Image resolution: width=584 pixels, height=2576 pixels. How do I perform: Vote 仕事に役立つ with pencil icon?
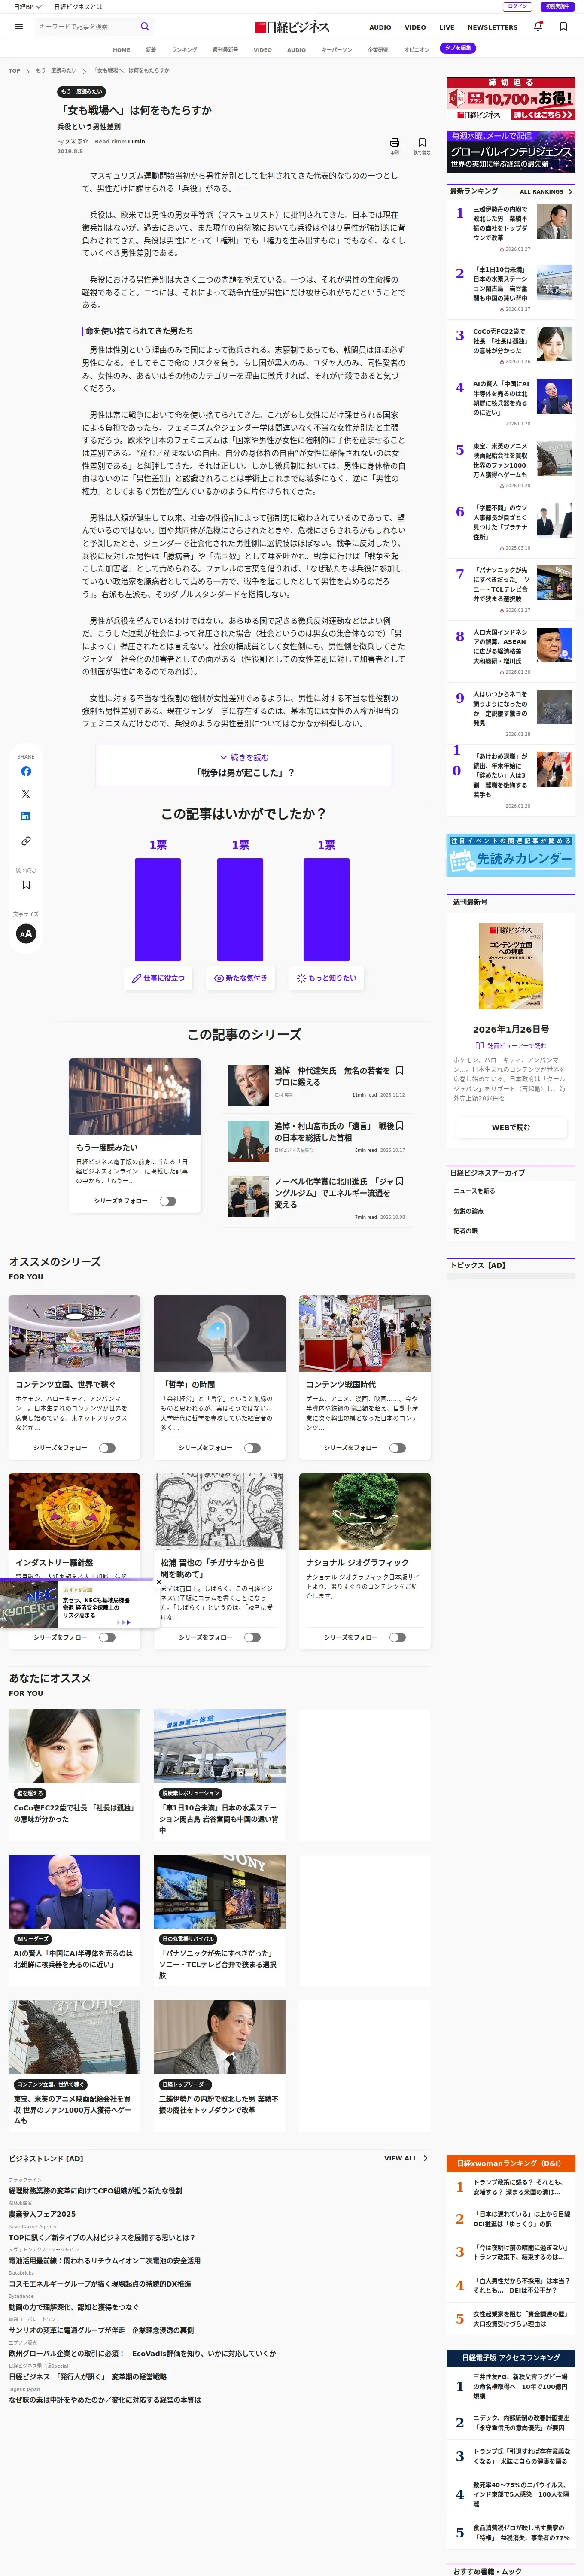158,978
